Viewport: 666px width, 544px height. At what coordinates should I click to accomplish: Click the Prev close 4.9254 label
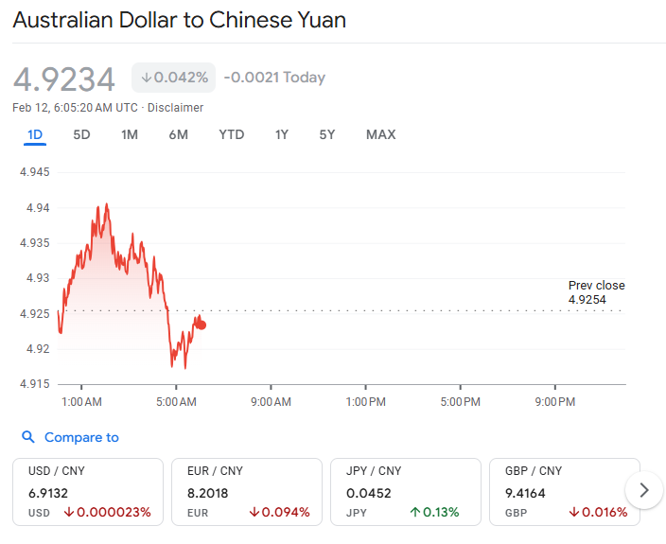coord(596,292)
